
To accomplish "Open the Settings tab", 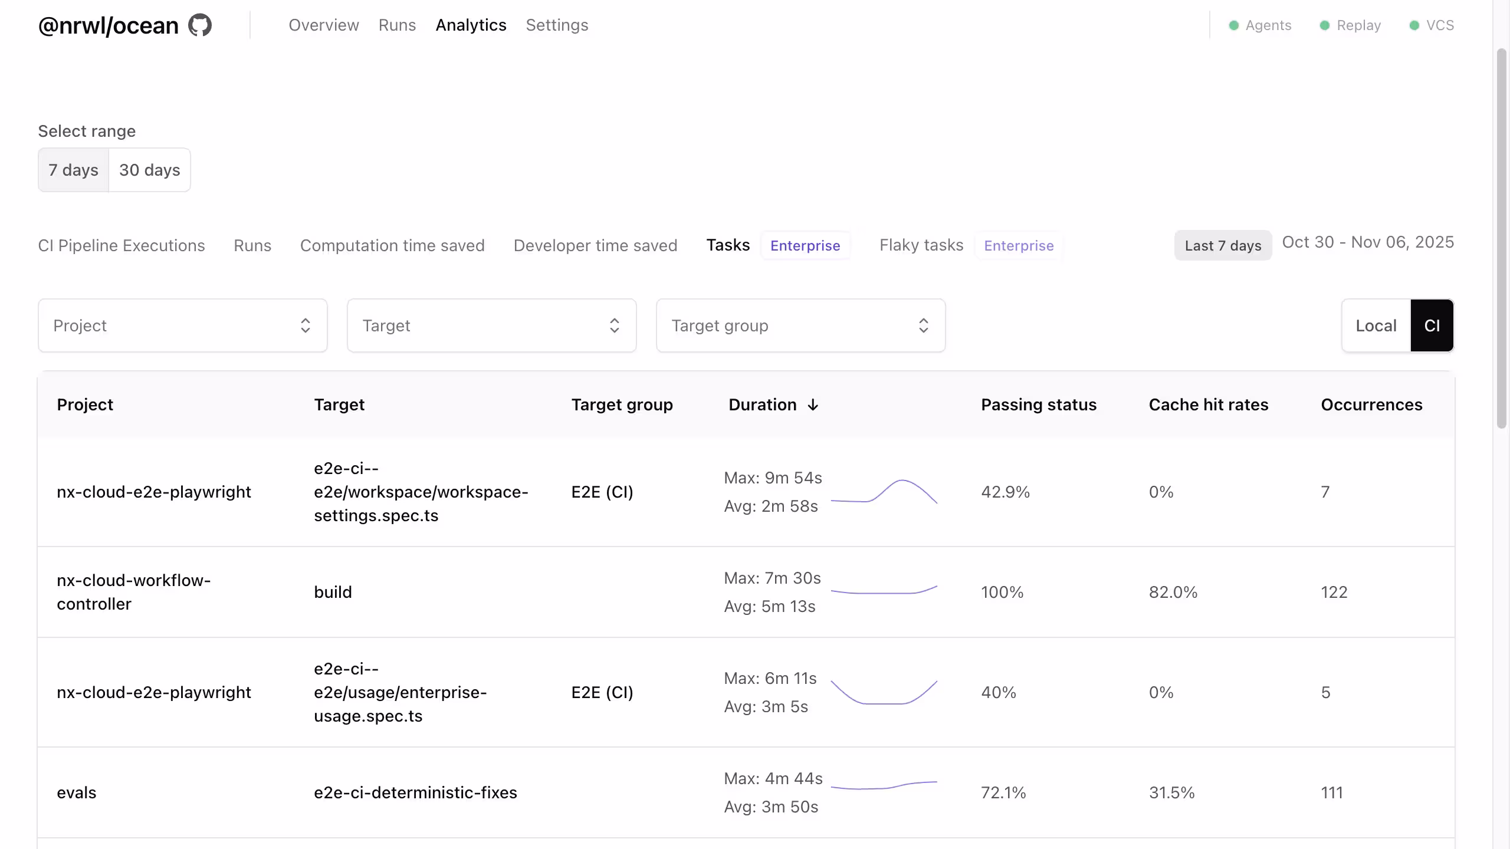I will click(x=556, y=25).
